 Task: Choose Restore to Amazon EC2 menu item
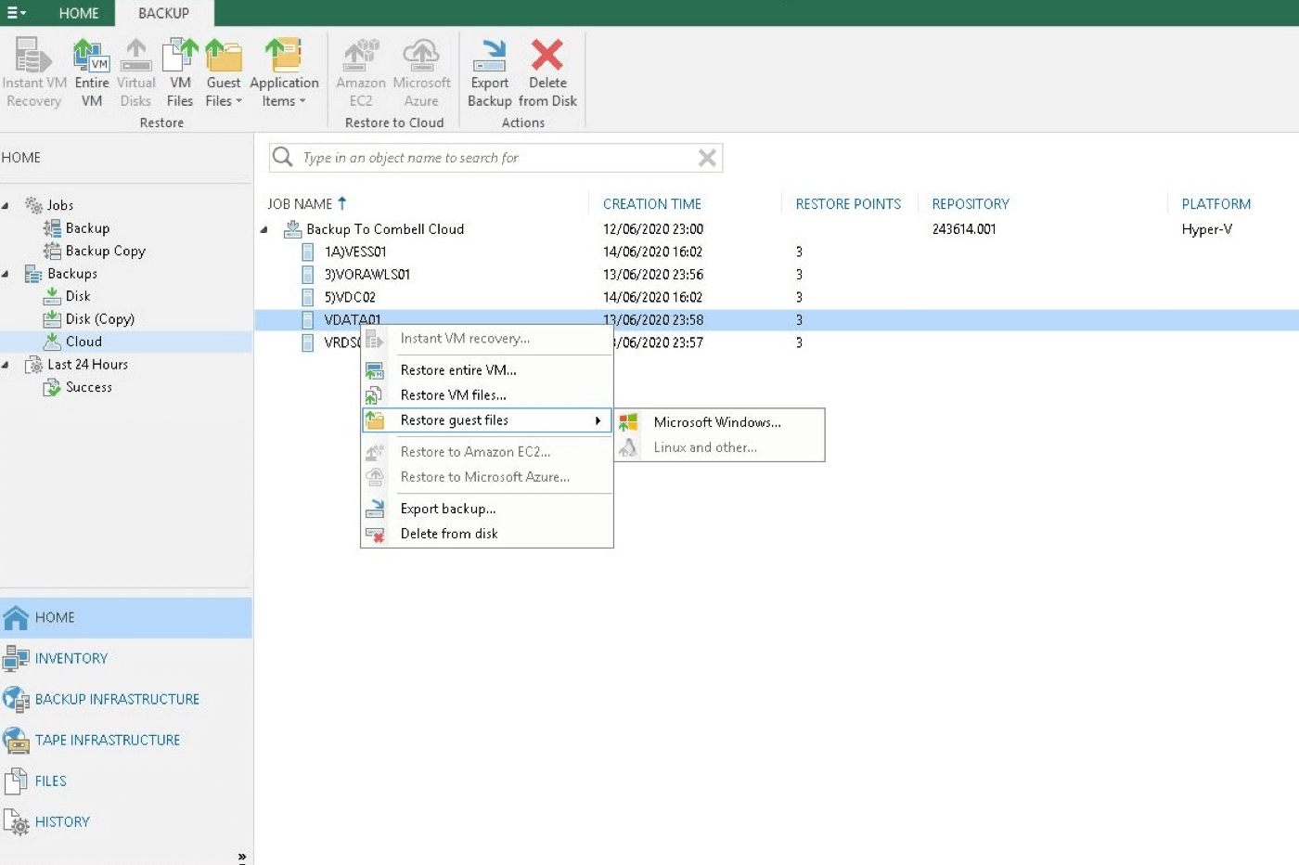tap(487, 452)
